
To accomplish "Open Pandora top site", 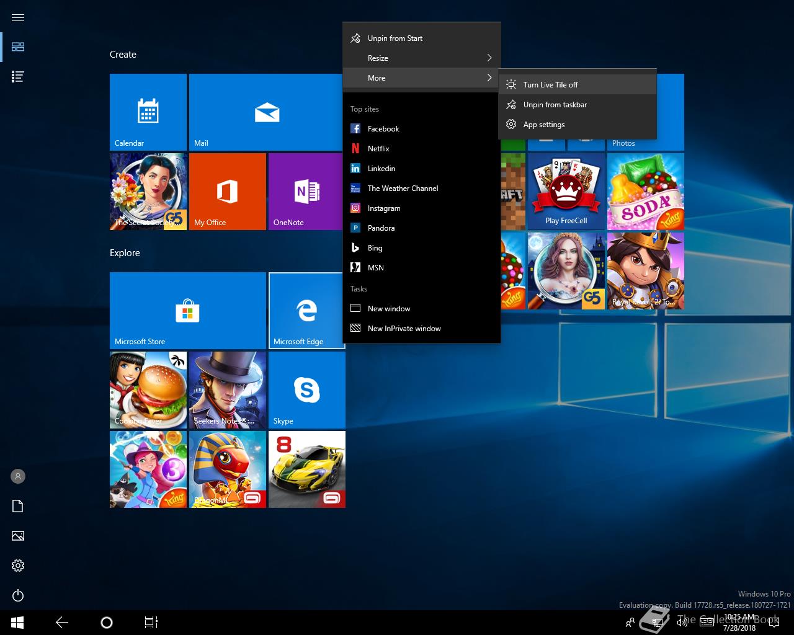I will (422, 228).
